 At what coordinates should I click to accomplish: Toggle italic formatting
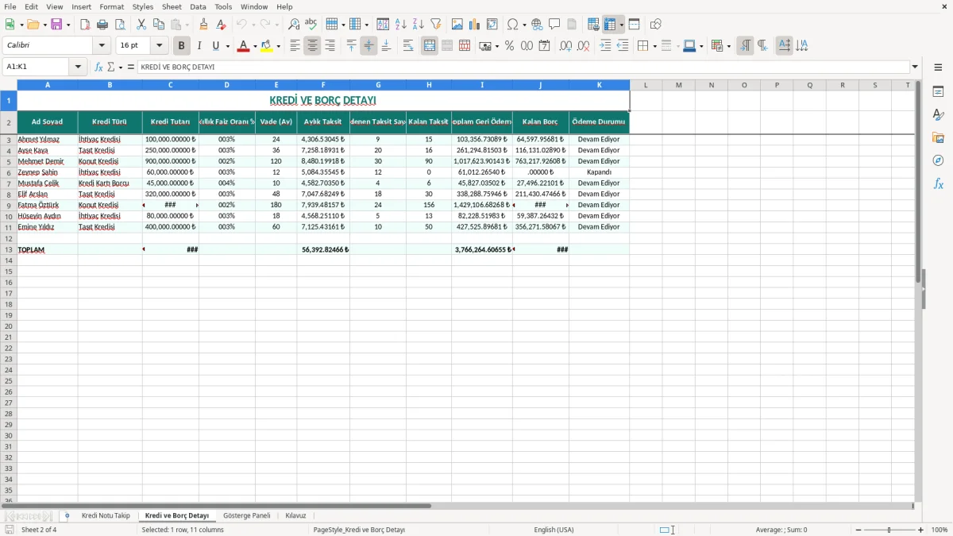[x=199, y=46]
